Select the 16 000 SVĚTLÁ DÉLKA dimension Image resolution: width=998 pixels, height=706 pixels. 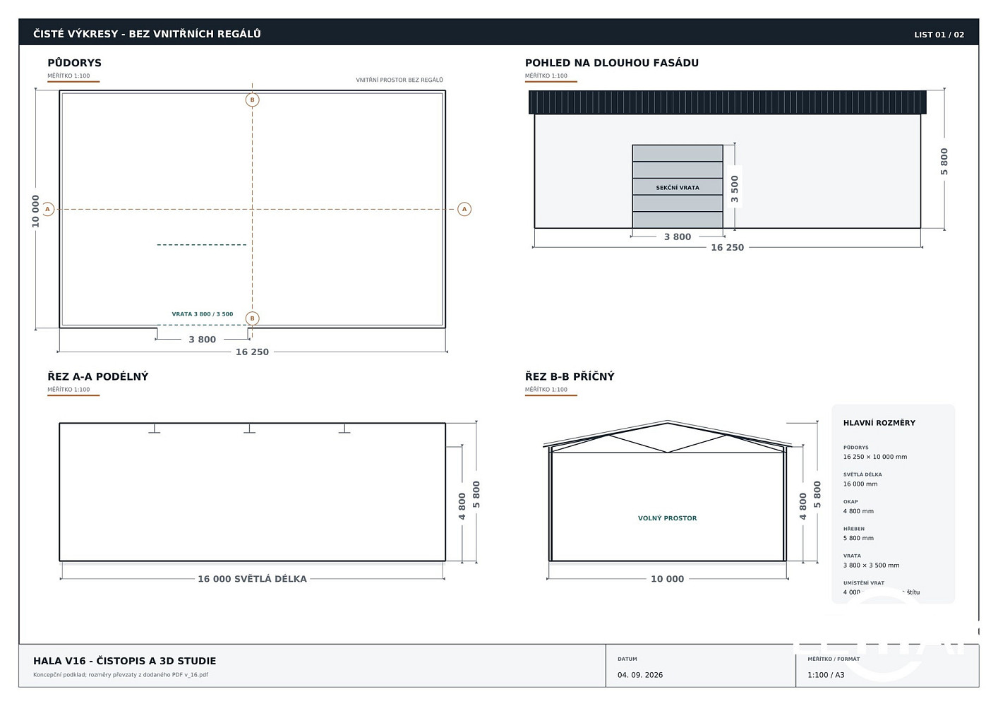point(252,579)
